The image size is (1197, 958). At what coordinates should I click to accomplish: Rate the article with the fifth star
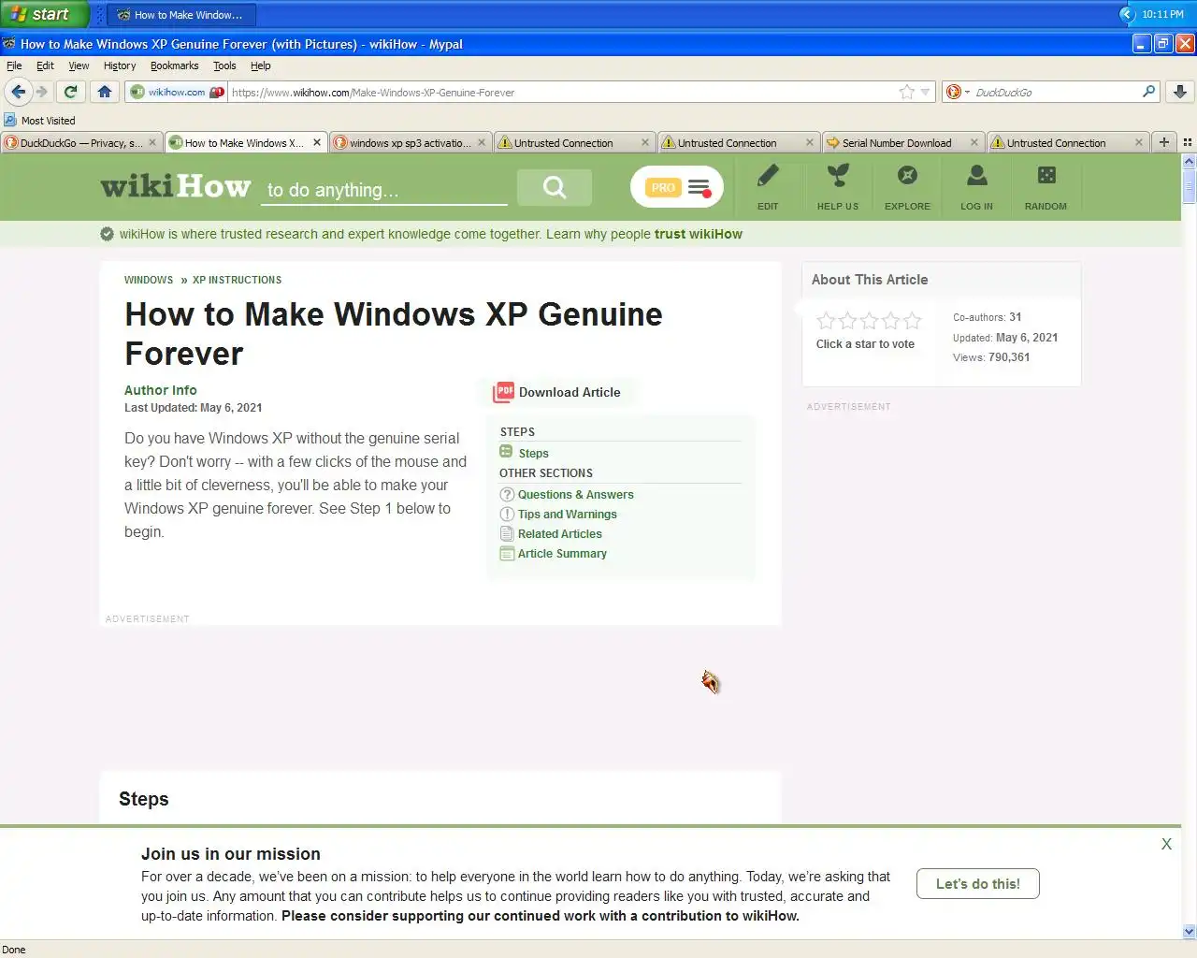click(912, 321)
